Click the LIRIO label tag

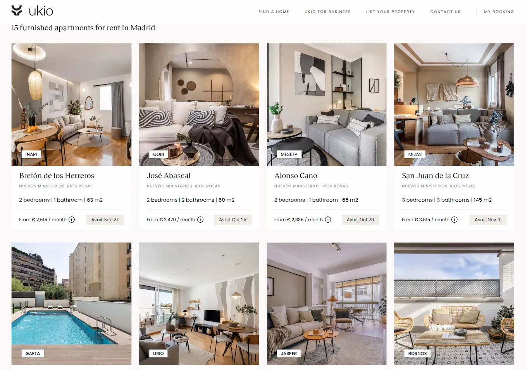pyautogui.click(x=158, y=353)
